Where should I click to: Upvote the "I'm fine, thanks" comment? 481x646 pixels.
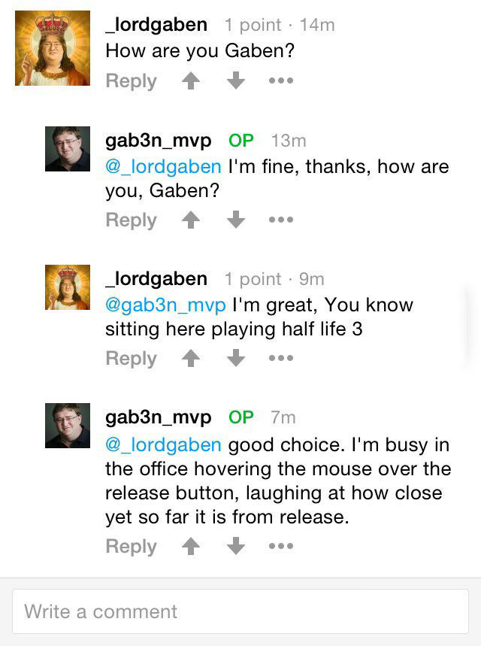(x=191, y=220)
